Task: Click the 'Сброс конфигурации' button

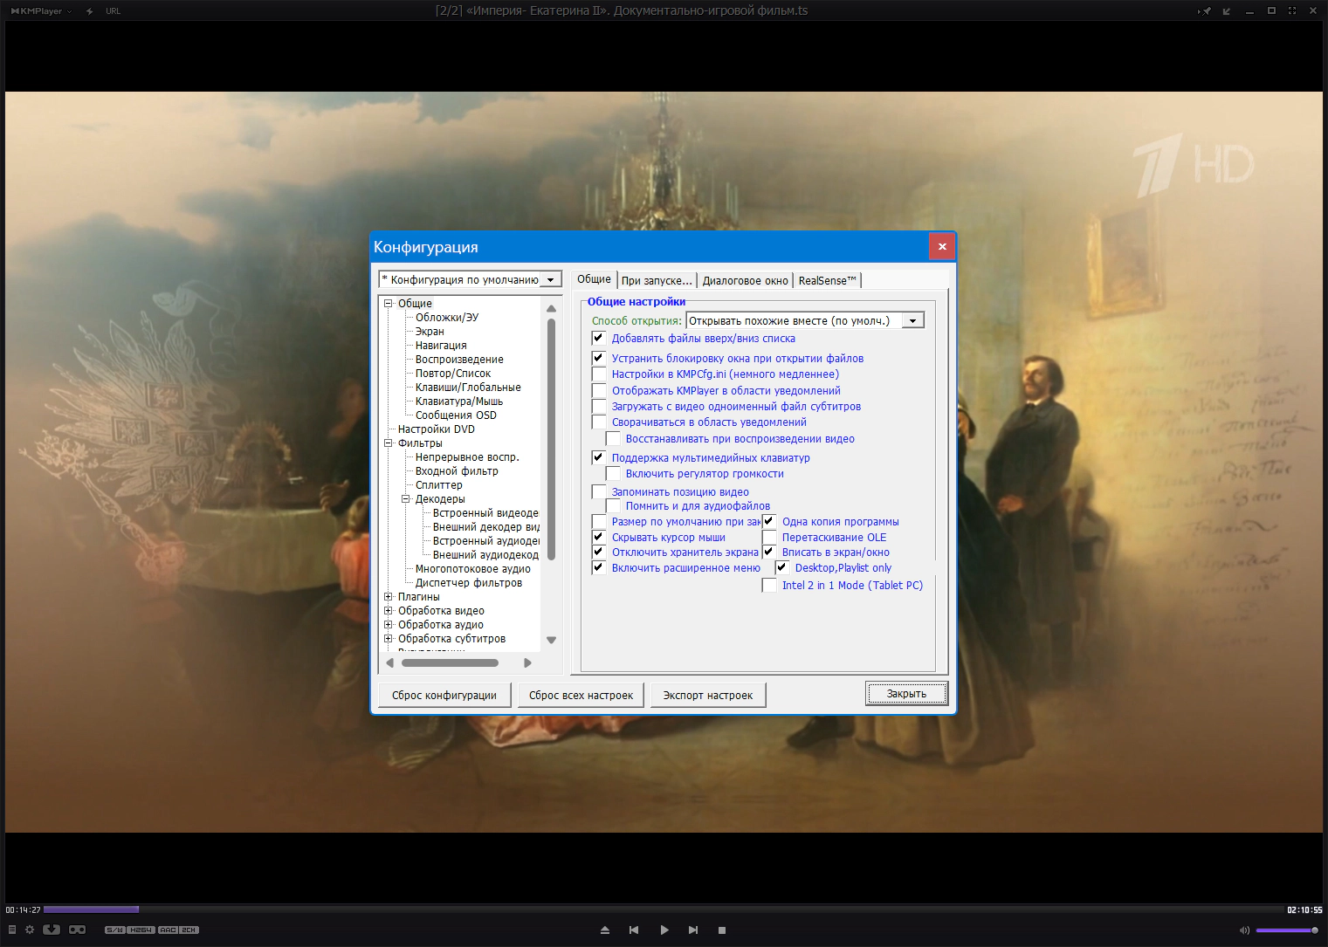Action: point(444,696)
